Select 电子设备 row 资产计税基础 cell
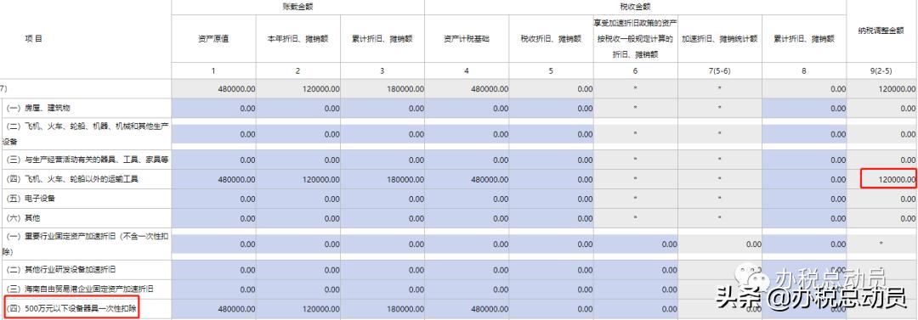 coord(467,199)
